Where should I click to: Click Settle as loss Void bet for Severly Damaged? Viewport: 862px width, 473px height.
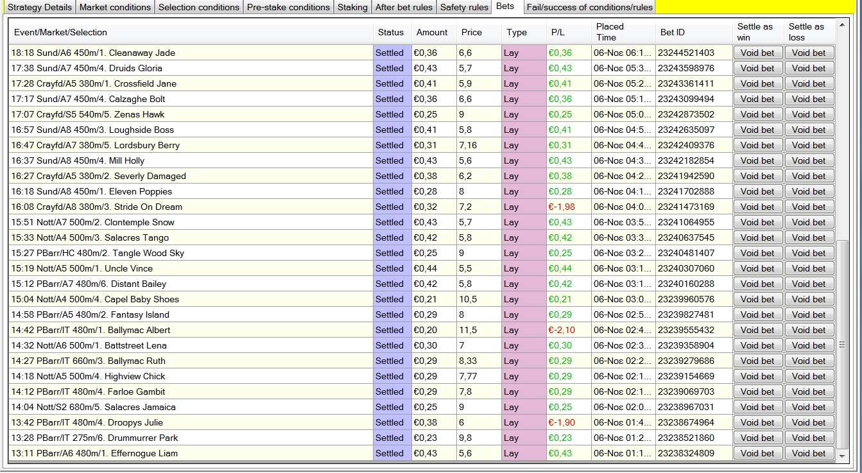click(809, 176)
